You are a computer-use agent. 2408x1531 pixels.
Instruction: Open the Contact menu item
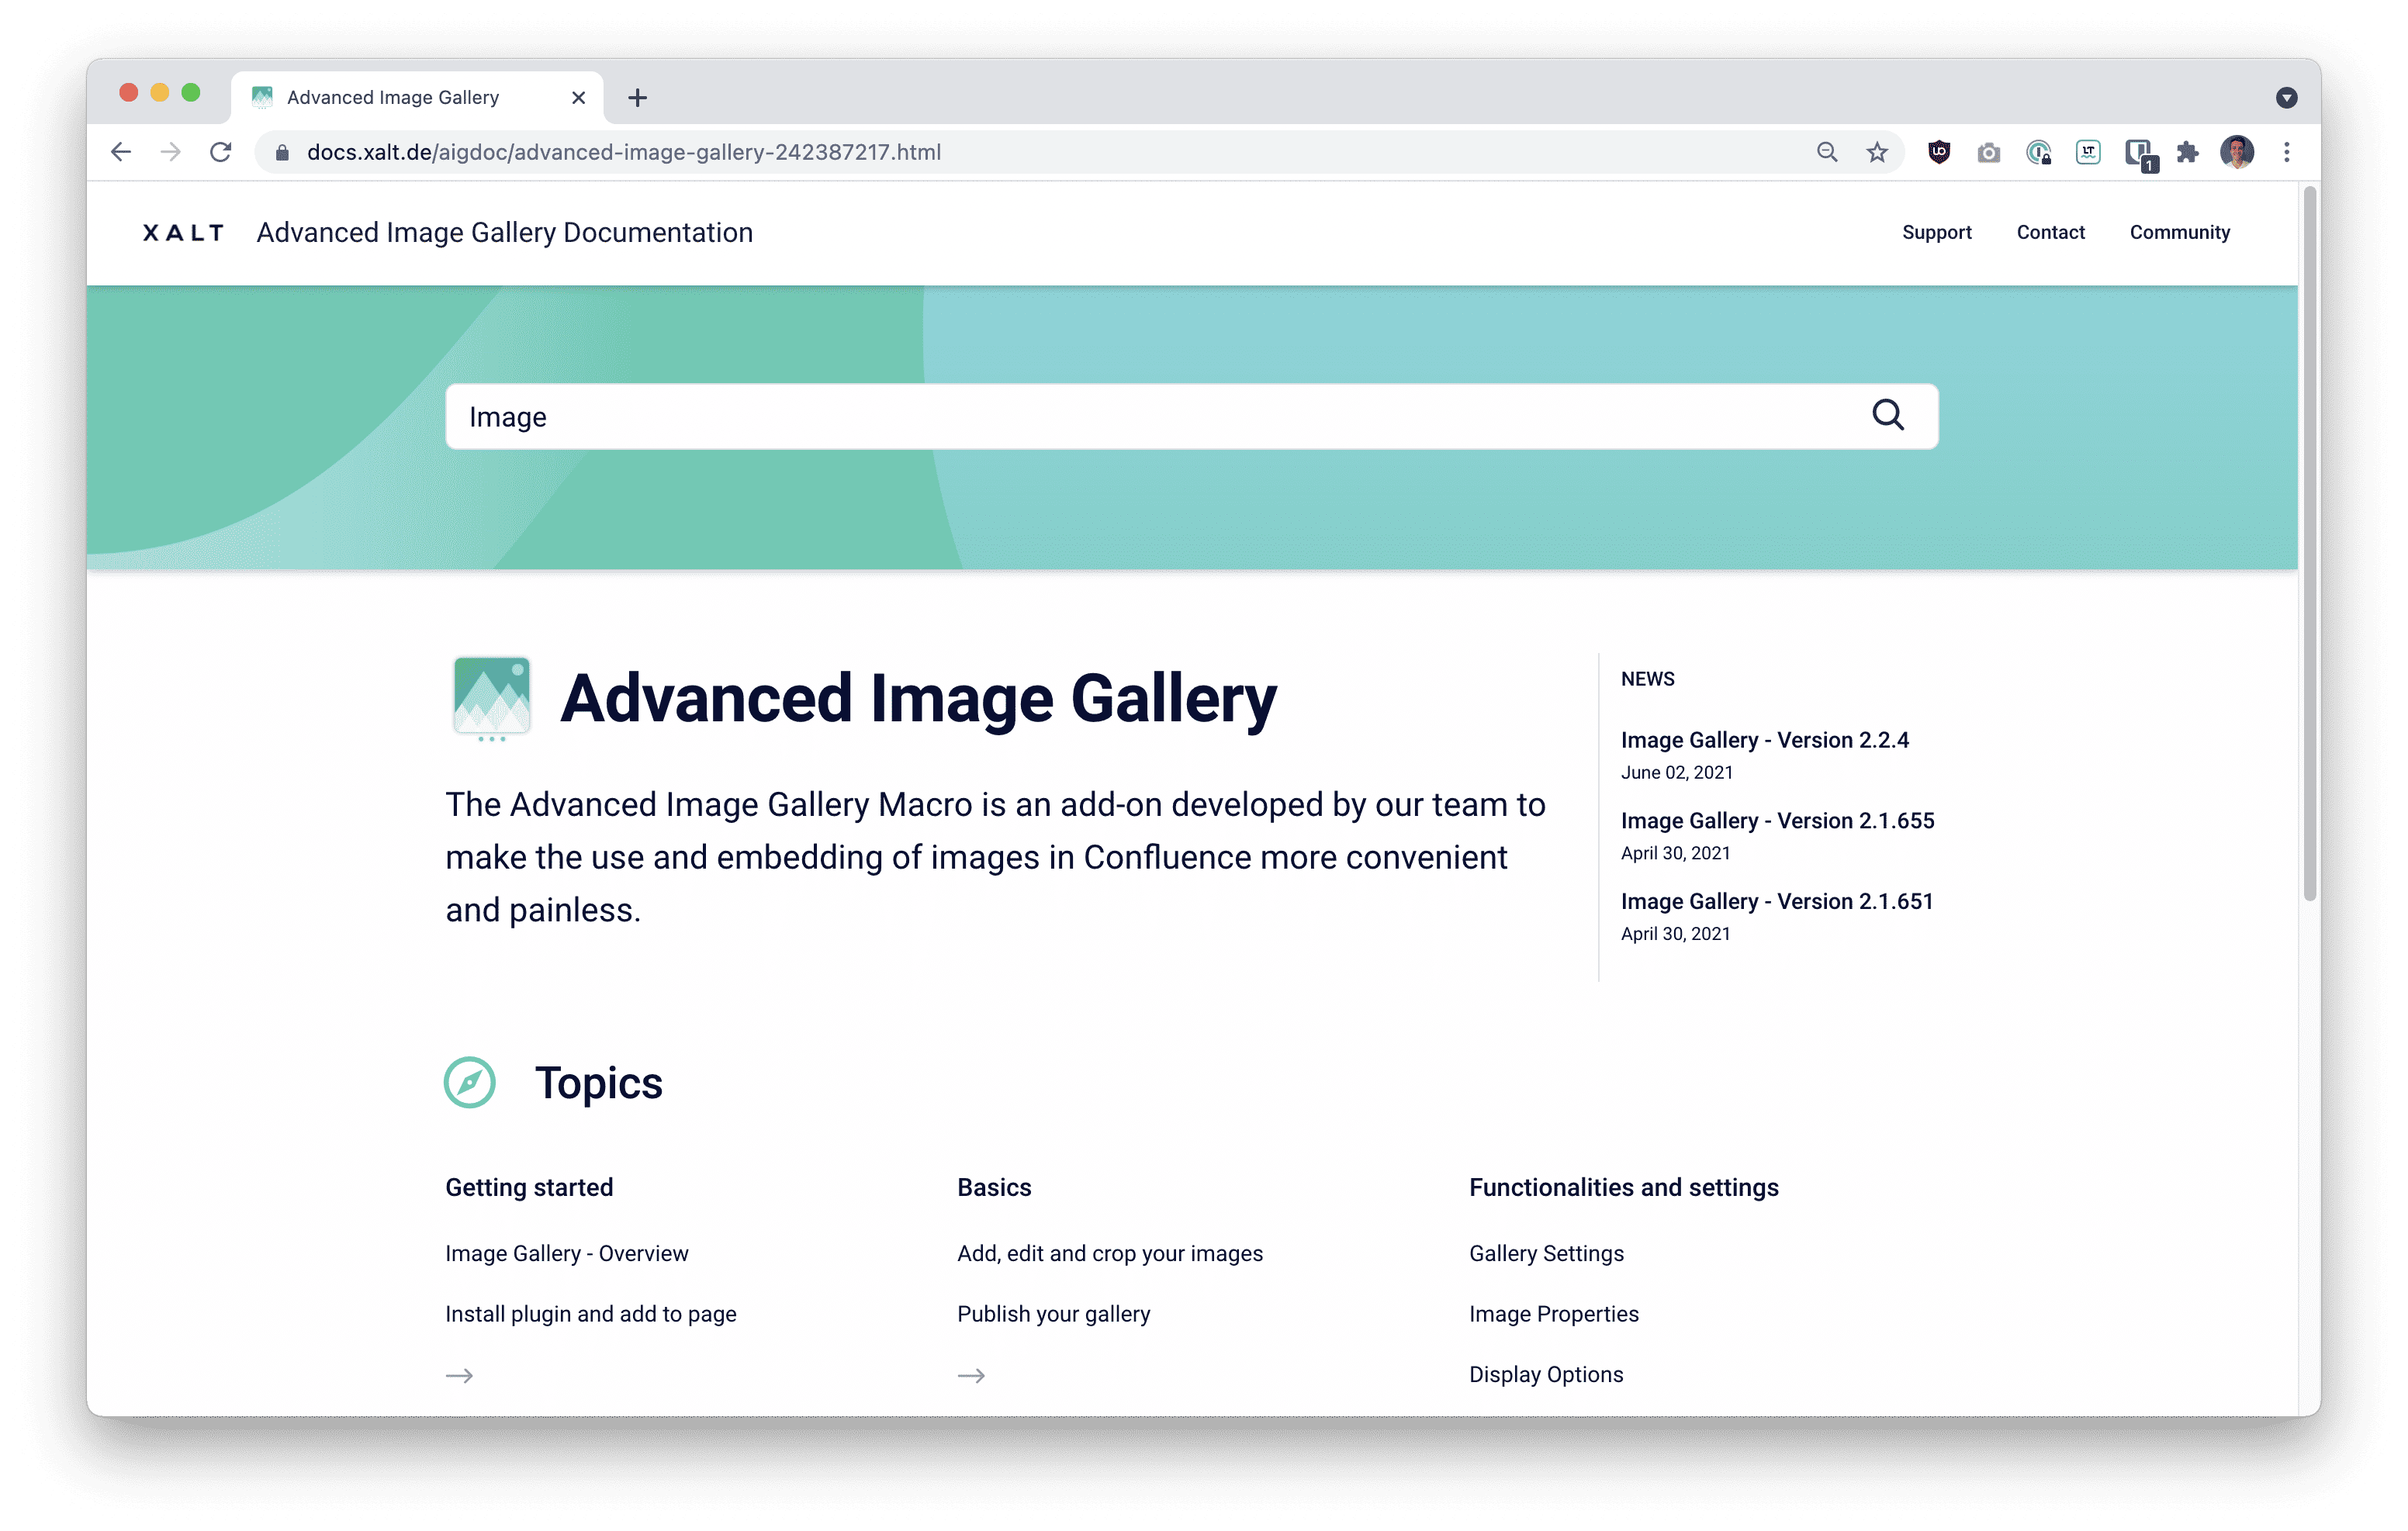[2050, 232]
